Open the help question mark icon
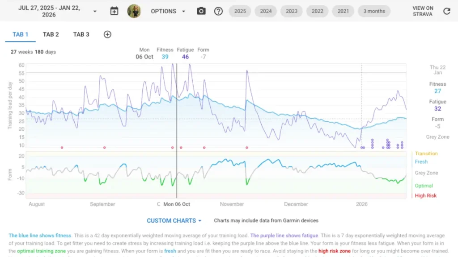Image resolution: width=458 pixels, height=257 pixels. click(218, 11)
